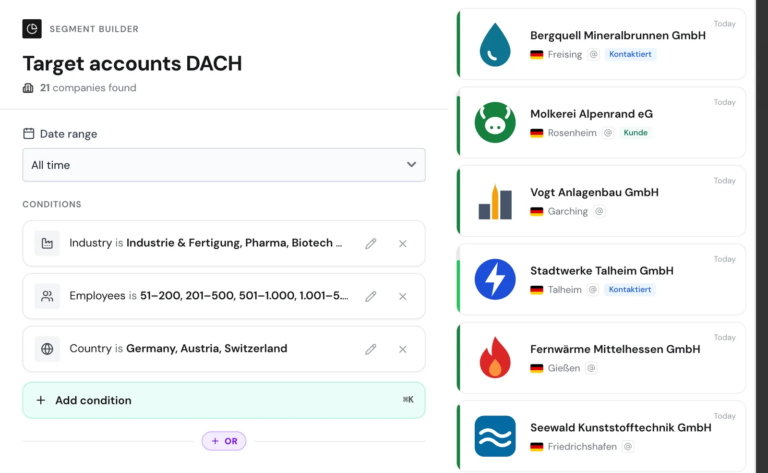
Task: Click the @ email icon next to Friedrichshafen
Action: 628,447
